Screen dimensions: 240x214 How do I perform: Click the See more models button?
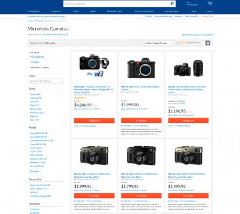pos(35,171)
